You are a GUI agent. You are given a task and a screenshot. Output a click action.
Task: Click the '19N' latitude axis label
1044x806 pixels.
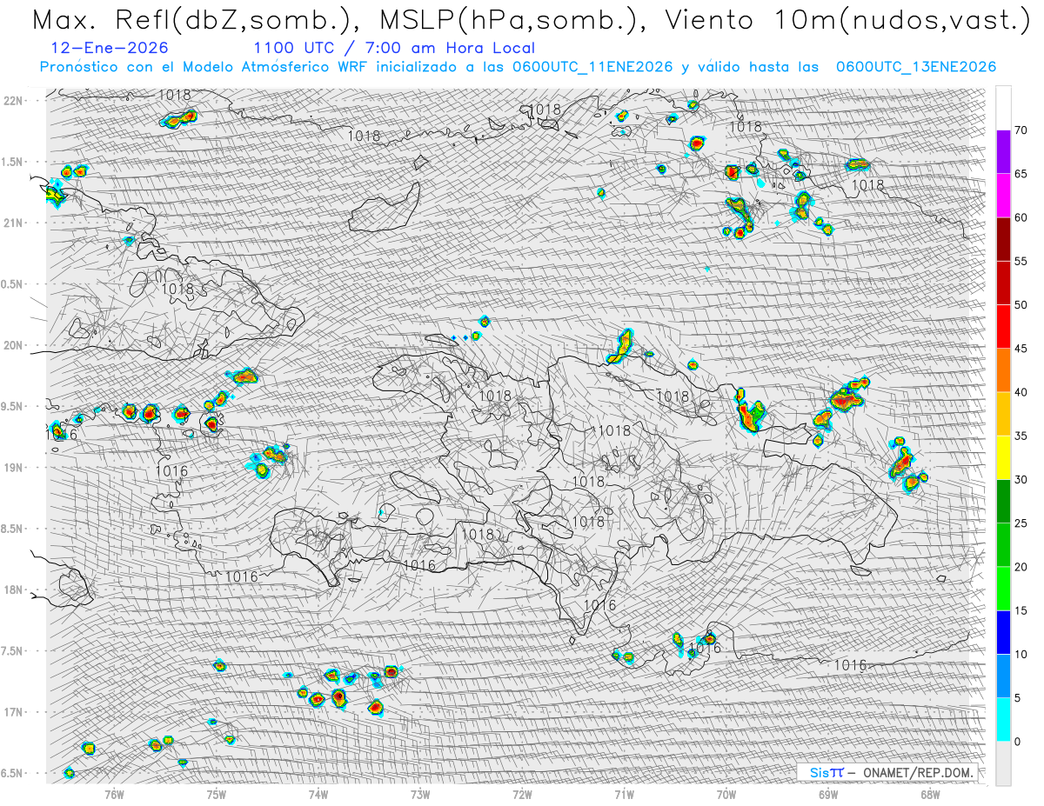point(14,467)
